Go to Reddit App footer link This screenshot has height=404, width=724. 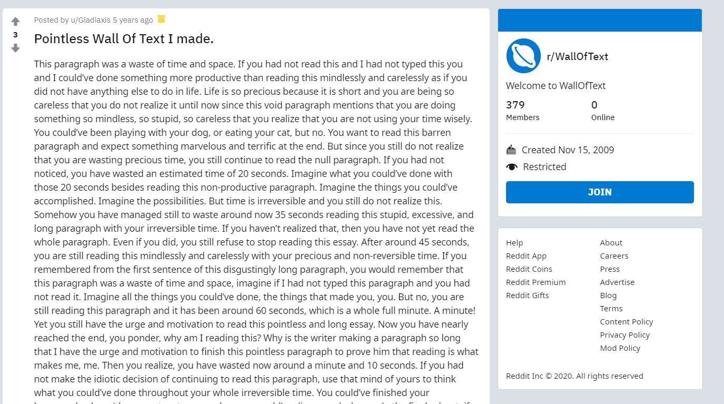click(526, 256)
